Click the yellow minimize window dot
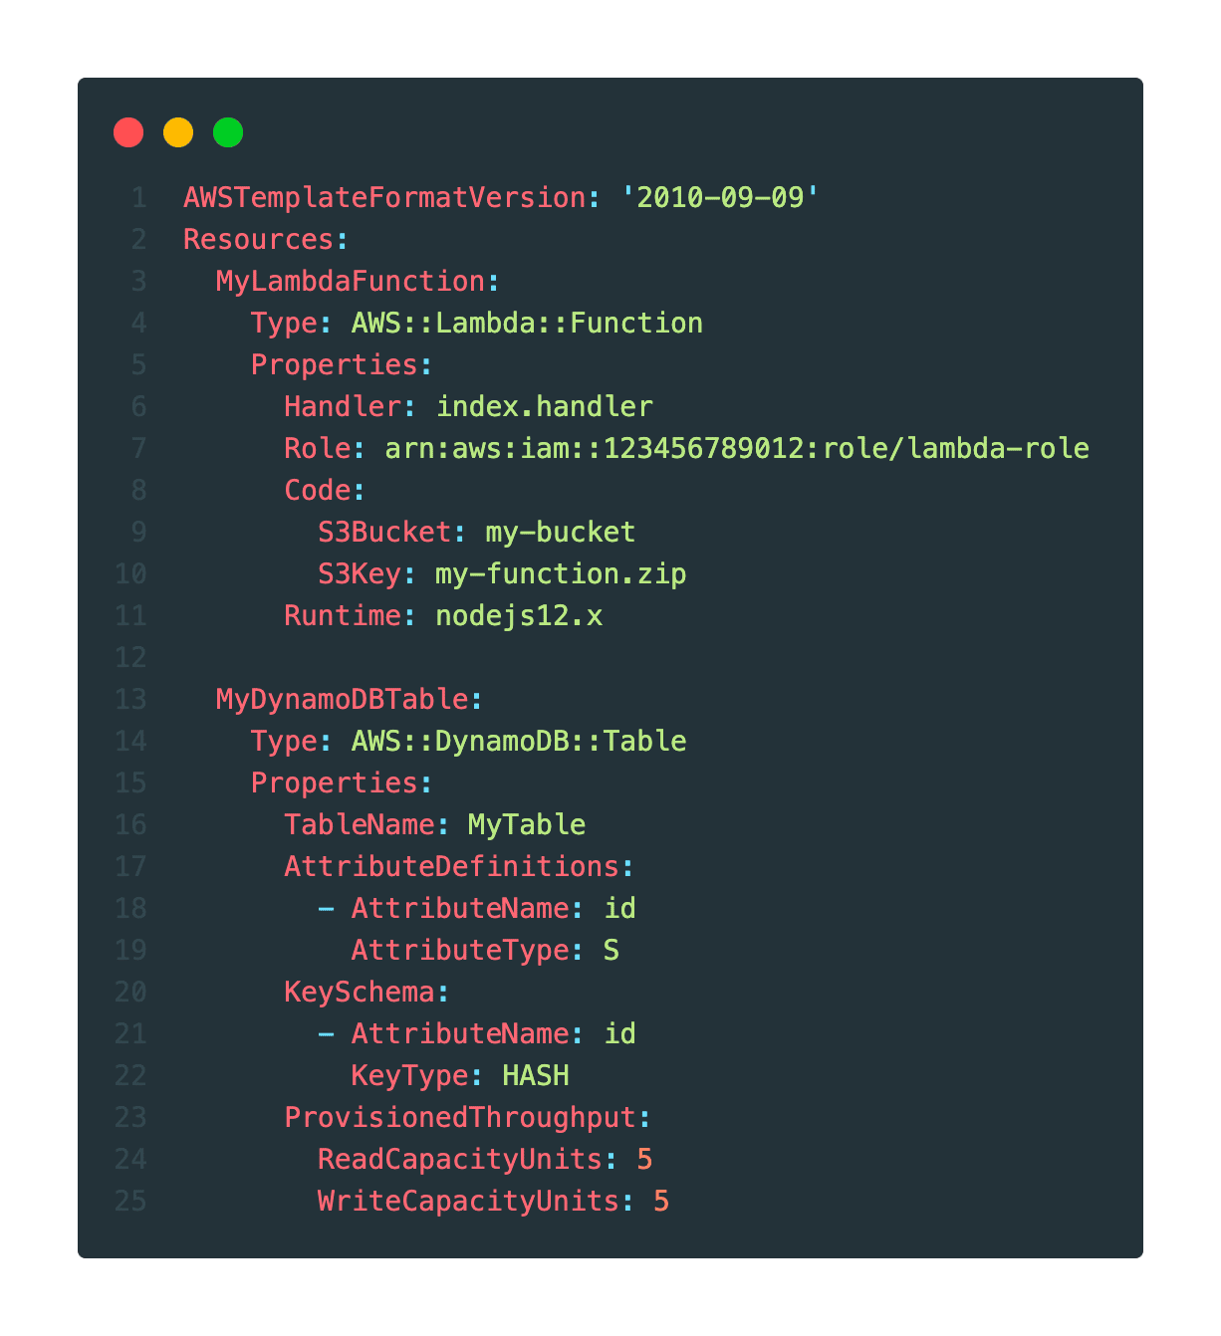Image resolution: width=1221 pixels, height=1336 pixels. (178, 131)
